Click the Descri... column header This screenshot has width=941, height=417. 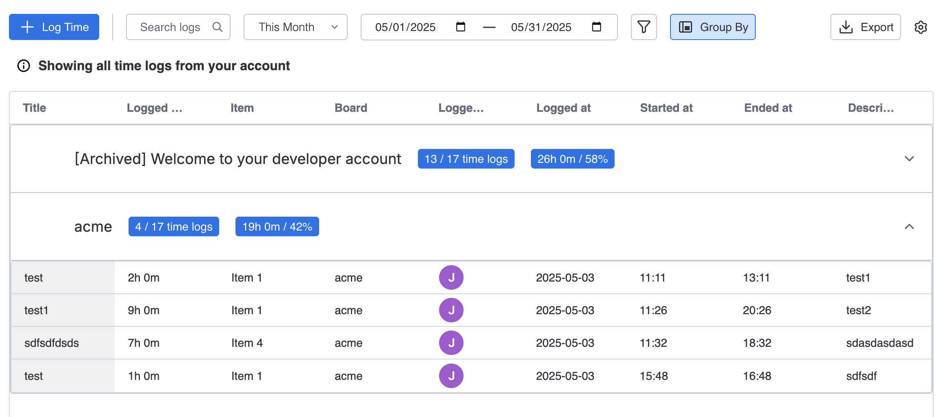(871, 108)
